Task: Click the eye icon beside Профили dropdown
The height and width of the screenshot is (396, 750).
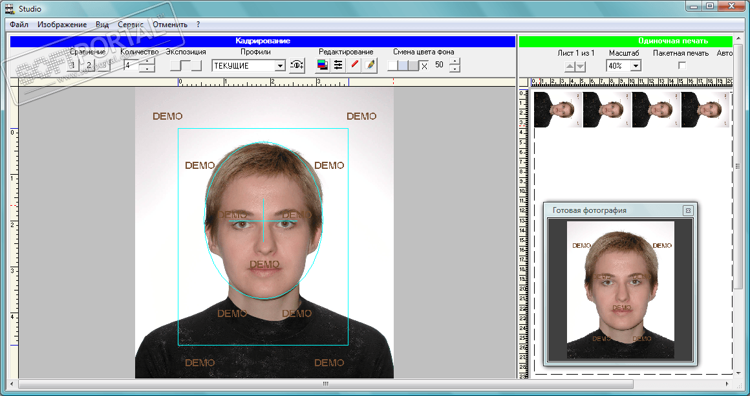Action: click(297, 65)
